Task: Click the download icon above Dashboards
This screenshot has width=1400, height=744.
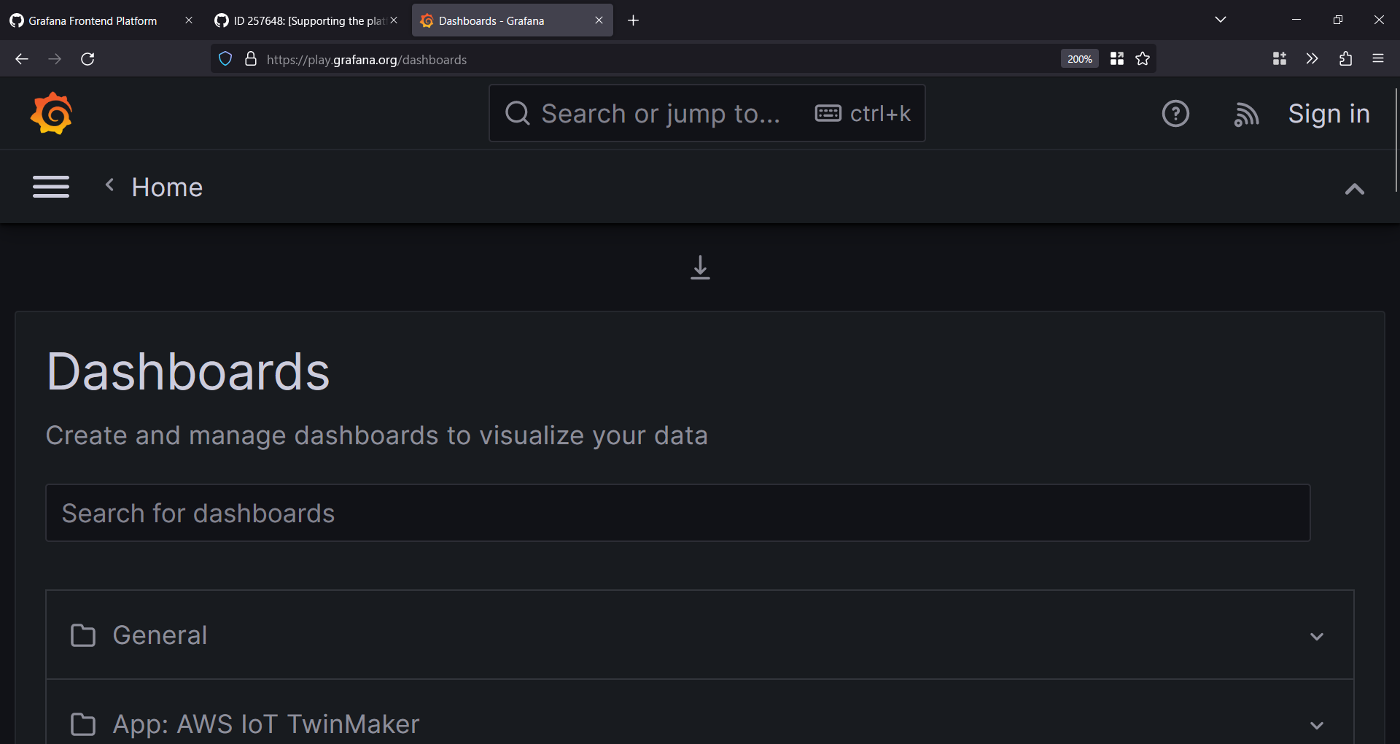Action: coord(699,268)
